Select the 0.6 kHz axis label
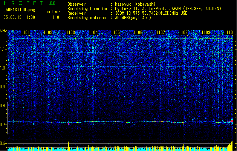This screenshot has width=237, height=151. [3, 143]
